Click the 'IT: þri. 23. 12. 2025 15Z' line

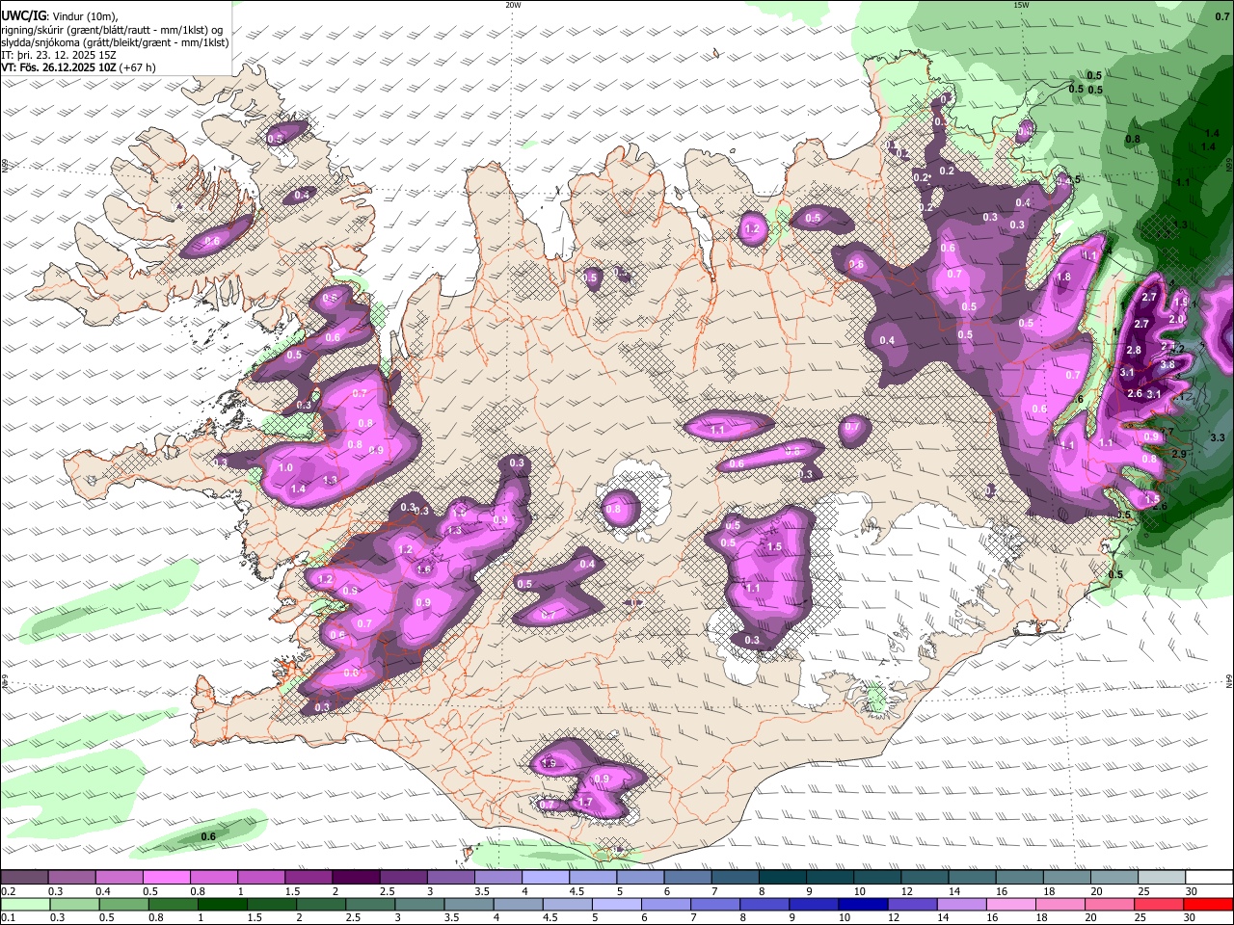tap(59, 55)
